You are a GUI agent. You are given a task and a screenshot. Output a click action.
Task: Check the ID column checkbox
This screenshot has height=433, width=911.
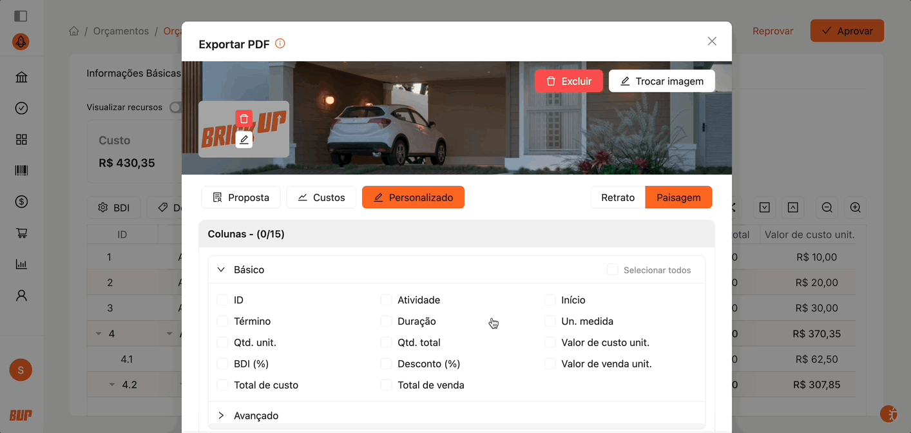point(222,300)
